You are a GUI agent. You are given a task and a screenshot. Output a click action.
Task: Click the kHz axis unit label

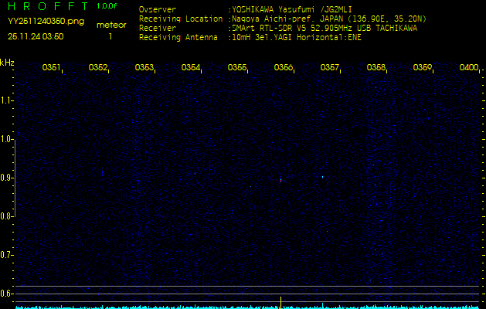tap(7, 63)
